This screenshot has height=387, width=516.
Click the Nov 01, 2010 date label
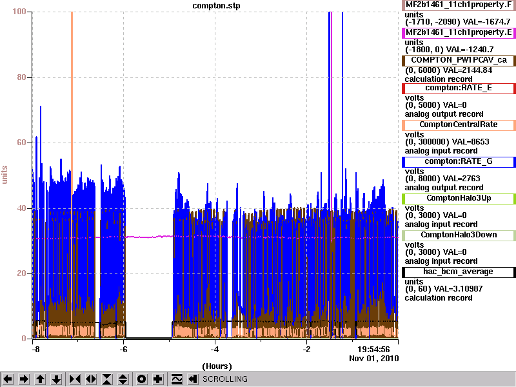click(x=374, y=359)
